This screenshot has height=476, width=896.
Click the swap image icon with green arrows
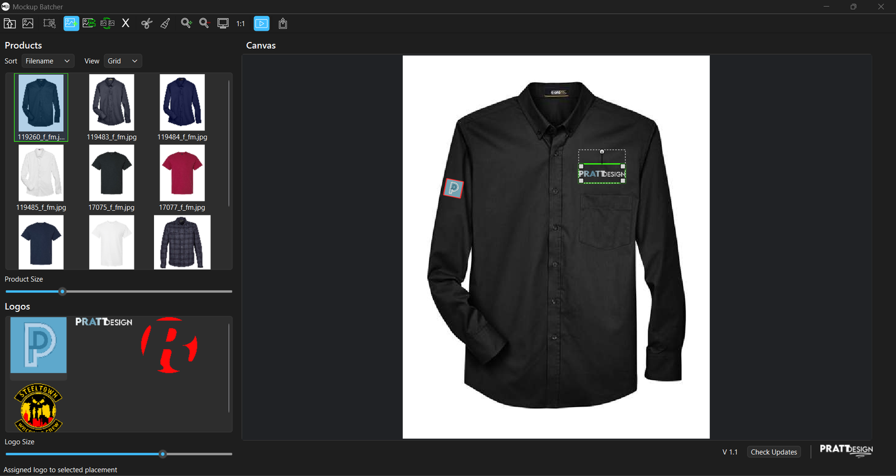click(107, 23)
